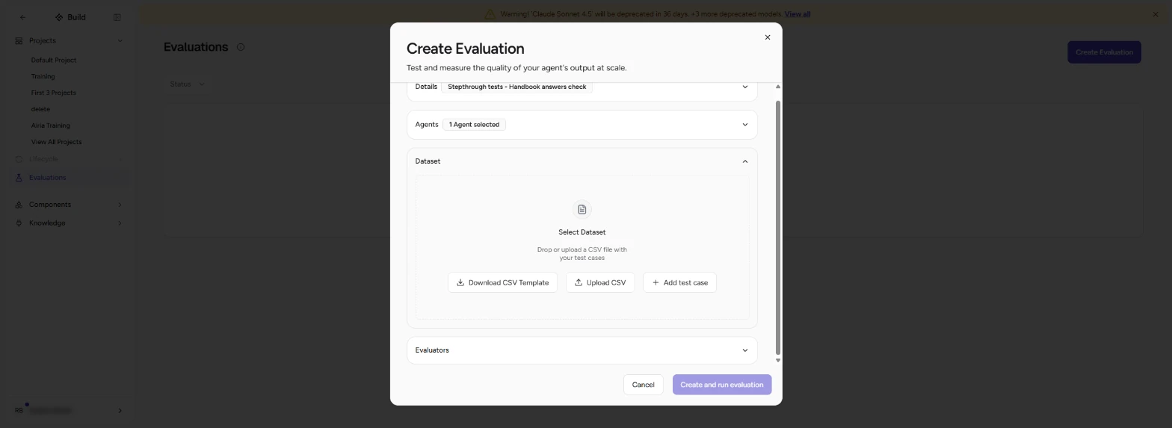Open the Training project

pos(43,76)
